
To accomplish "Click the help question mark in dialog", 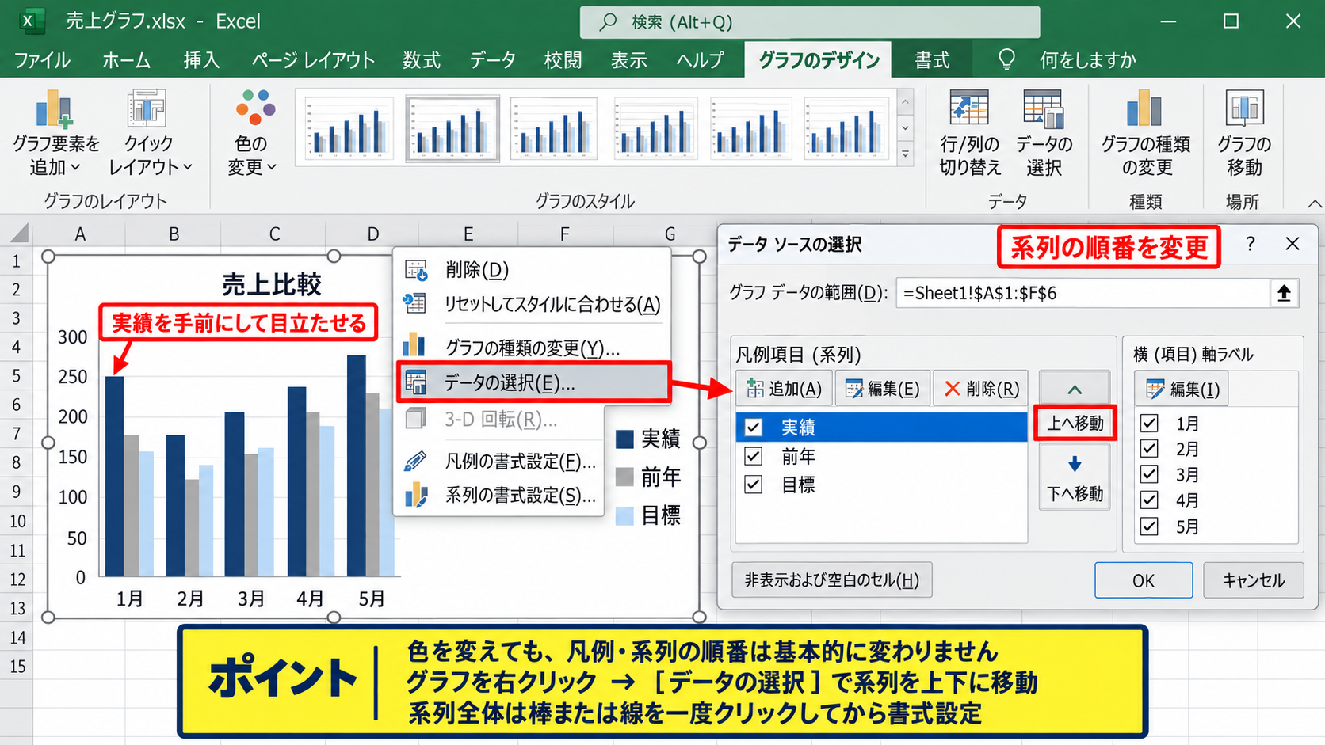I will tap(1250, 244).
